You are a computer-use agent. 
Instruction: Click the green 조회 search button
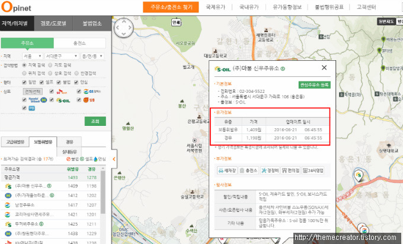coord(95,121)
